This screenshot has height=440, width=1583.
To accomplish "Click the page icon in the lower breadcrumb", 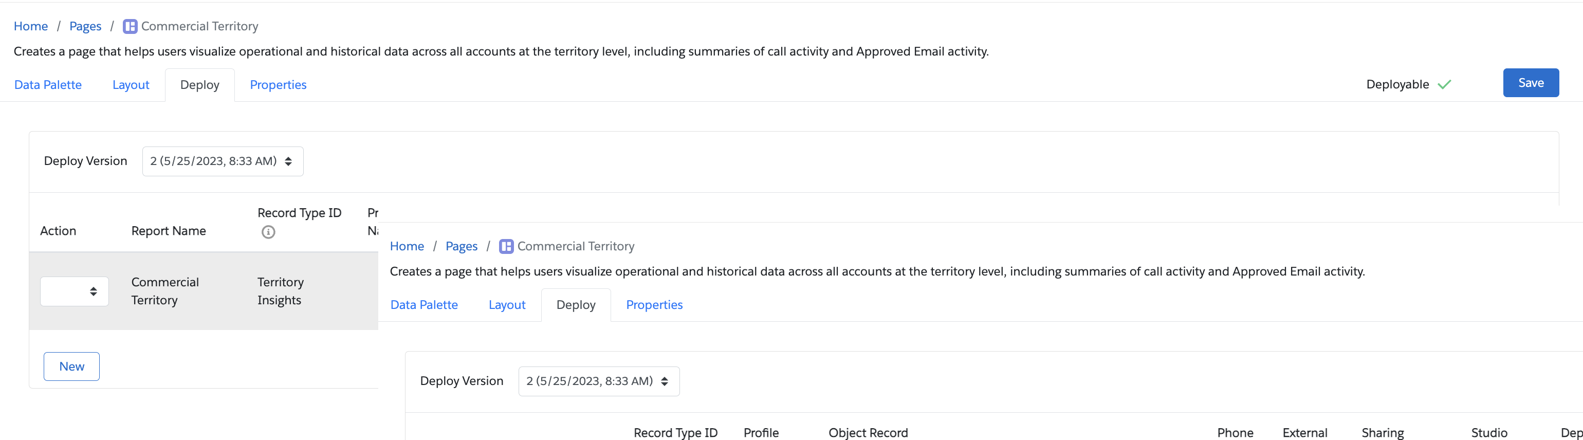I will click(506, 246).
